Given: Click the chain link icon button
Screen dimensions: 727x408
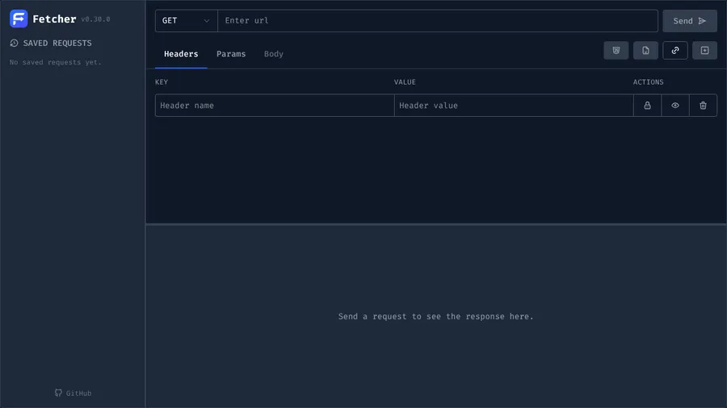Looking at the screenshot, I should point(675,51).
